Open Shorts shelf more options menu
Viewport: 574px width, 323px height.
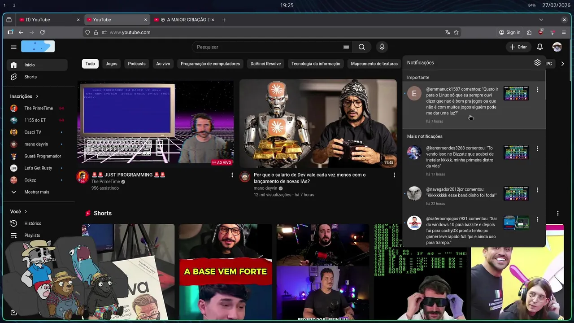[x=558, y=214]
